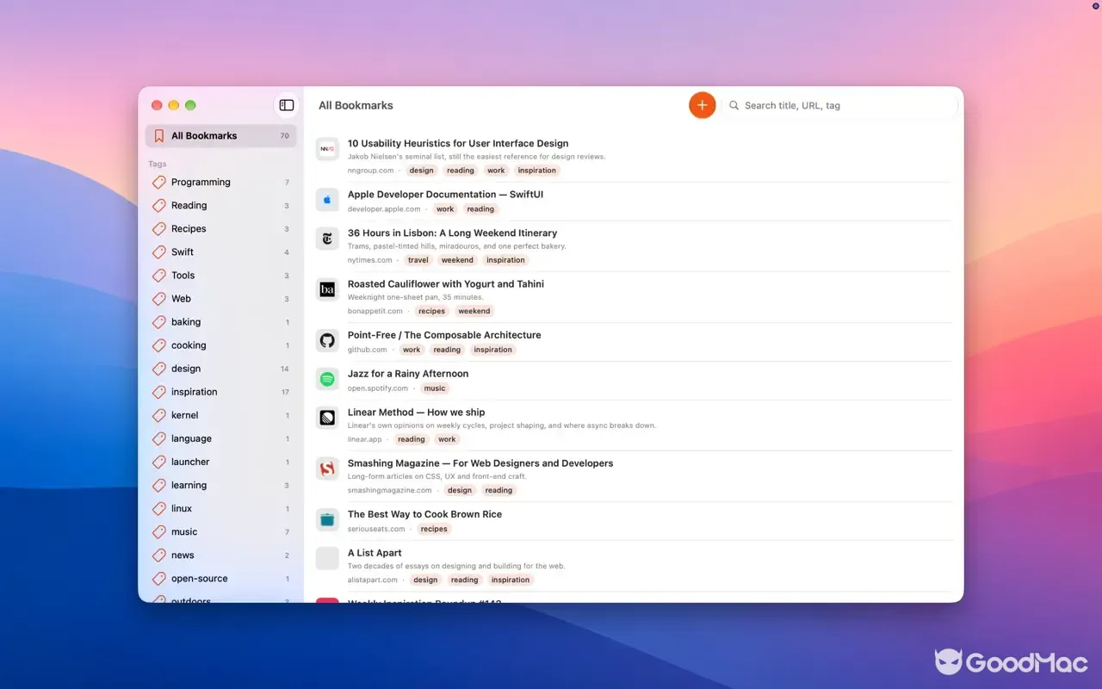Click the music tag on Jazz bookmark
The width and height of the screenshot is (1102, 689).
pos(435,388)
